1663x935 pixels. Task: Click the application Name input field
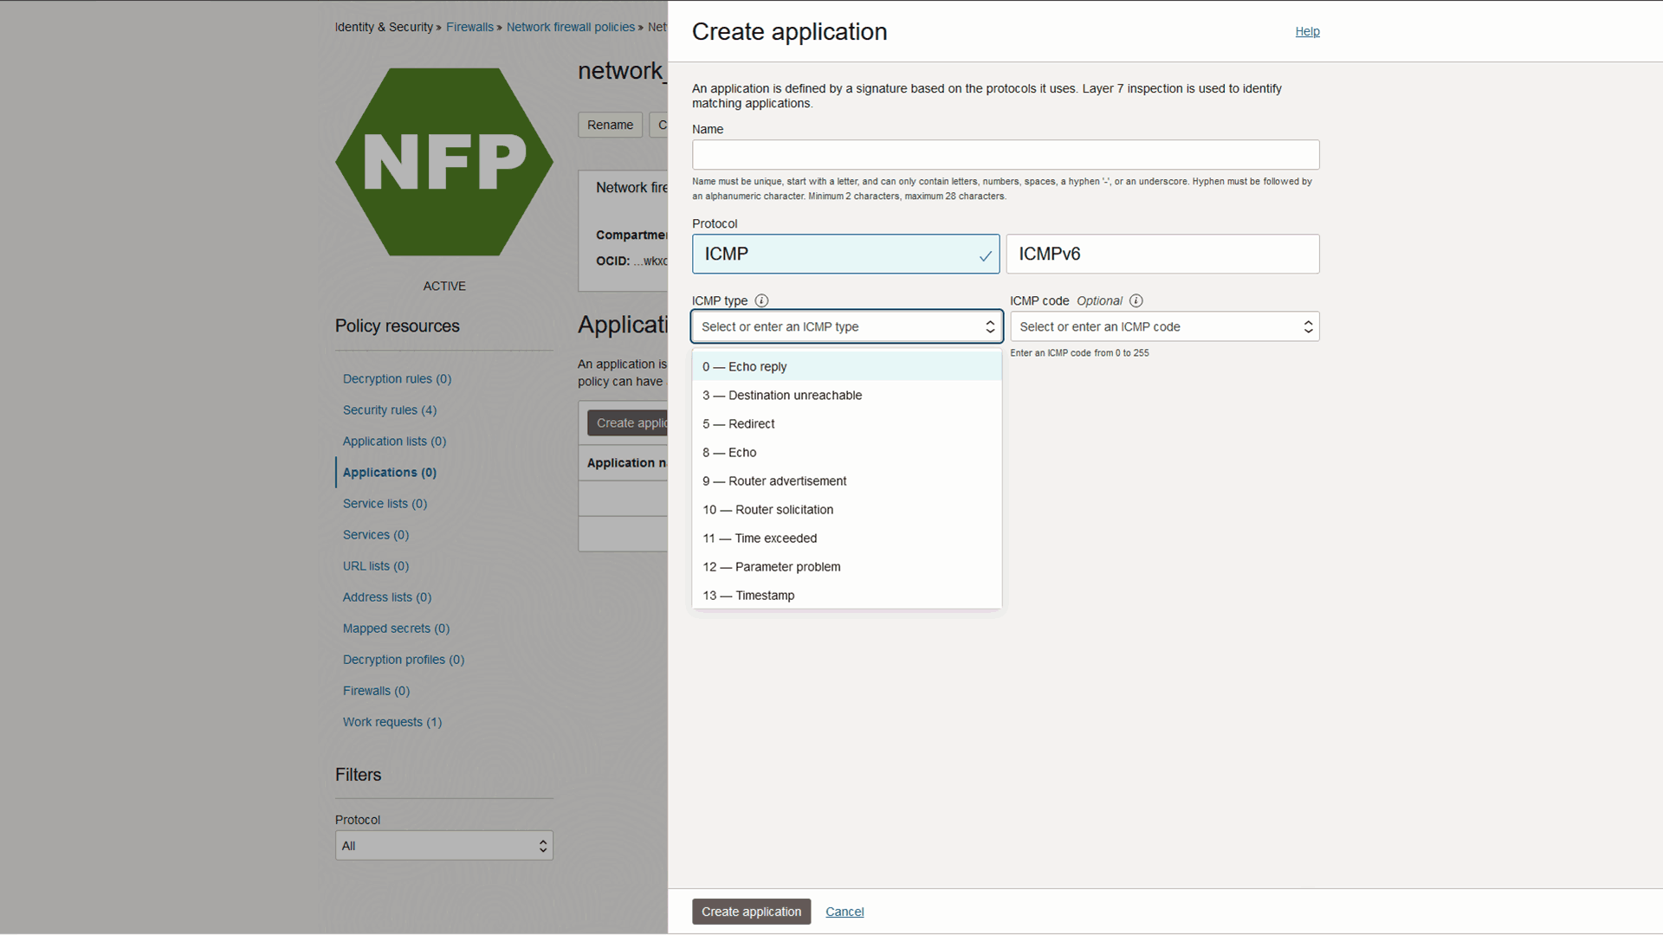point(1005,154)
